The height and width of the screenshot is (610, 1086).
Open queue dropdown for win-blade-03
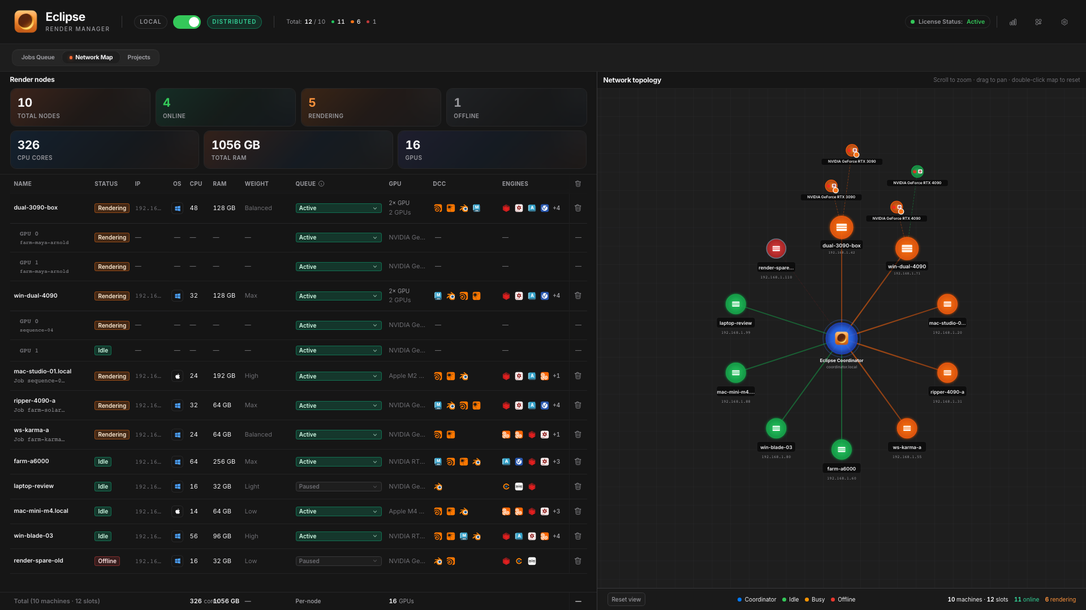[x=338, y=536]
